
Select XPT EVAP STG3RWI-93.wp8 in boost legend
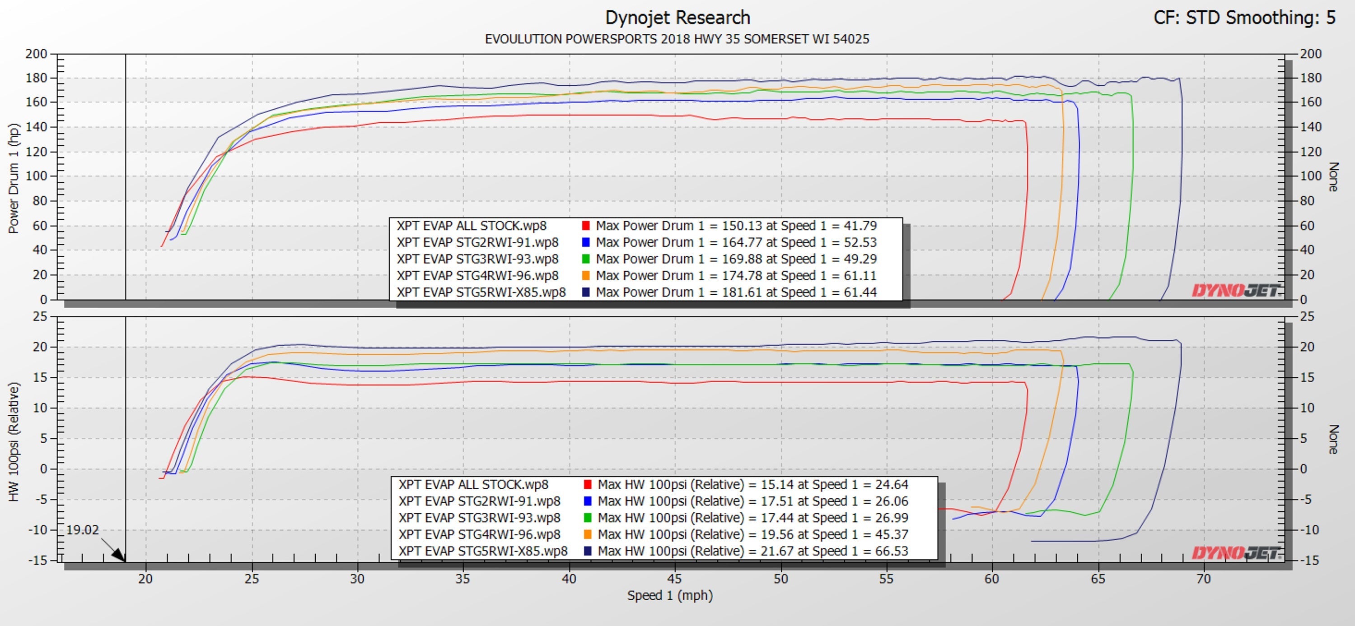pos(479,518)
